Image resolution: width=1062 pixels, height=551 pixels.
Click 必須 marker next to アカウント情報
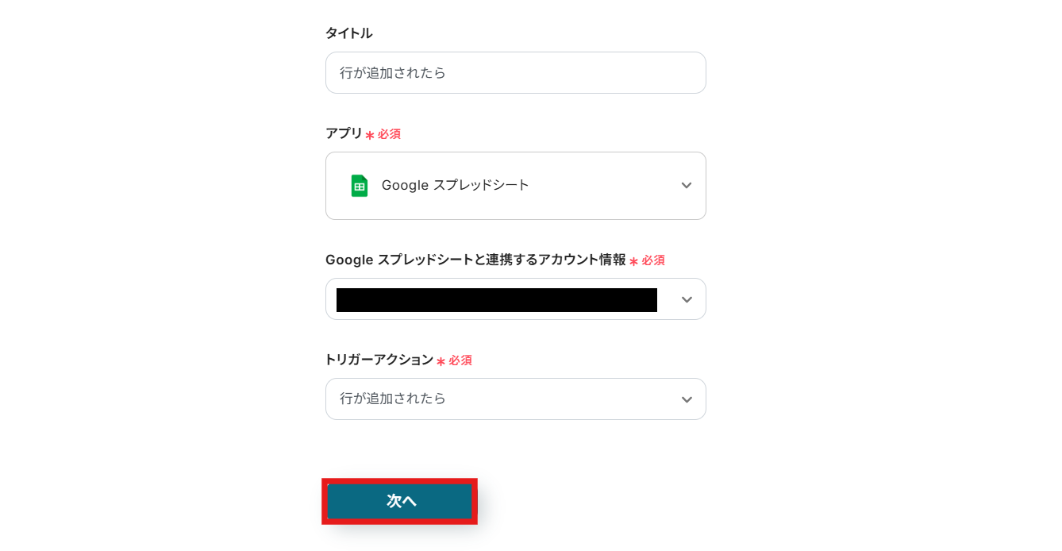point(653,260)
